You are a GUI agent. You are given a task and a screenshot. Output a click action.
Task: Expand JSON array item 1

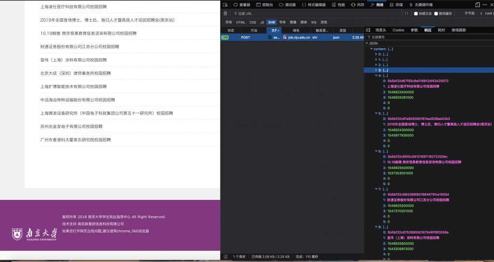tap(376, 60)
